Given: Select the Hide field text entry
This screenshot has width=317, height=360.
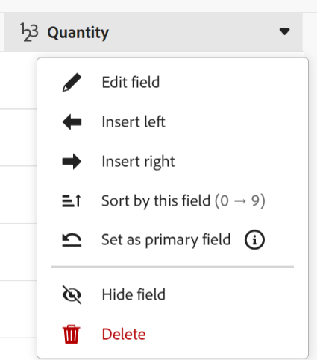Looking at the screenshot, I should click(x=134, y=294).
